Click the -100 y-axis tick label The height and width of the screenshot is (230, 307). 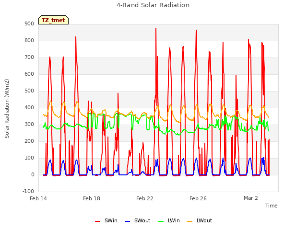28,191
